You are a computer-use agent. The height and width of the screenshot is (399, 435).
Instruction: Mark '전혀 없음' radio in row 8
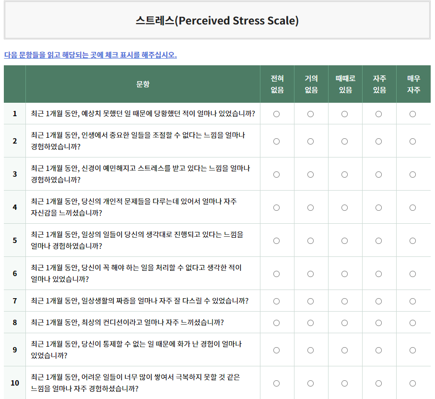(x=276, y=323)
